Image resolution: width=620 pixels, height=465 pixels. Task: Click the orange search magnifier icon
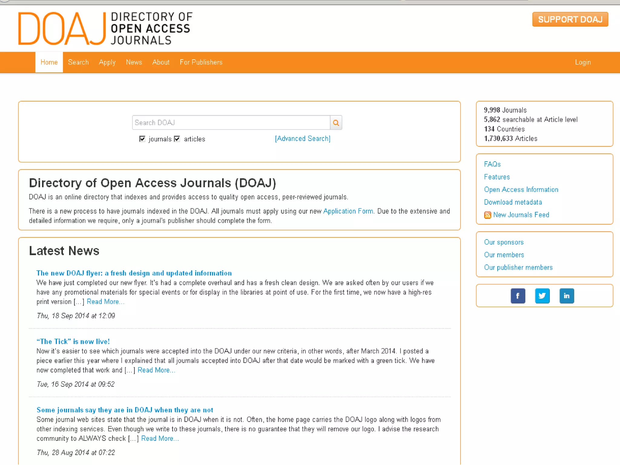coord(336,123)
